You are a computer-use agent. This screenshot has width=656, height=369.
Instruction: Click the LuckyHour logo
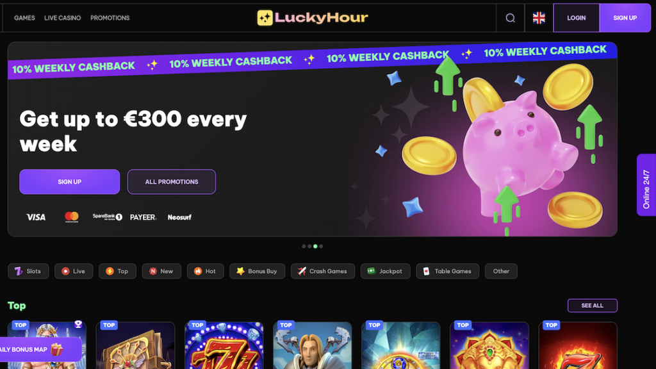tap(313, 17)
